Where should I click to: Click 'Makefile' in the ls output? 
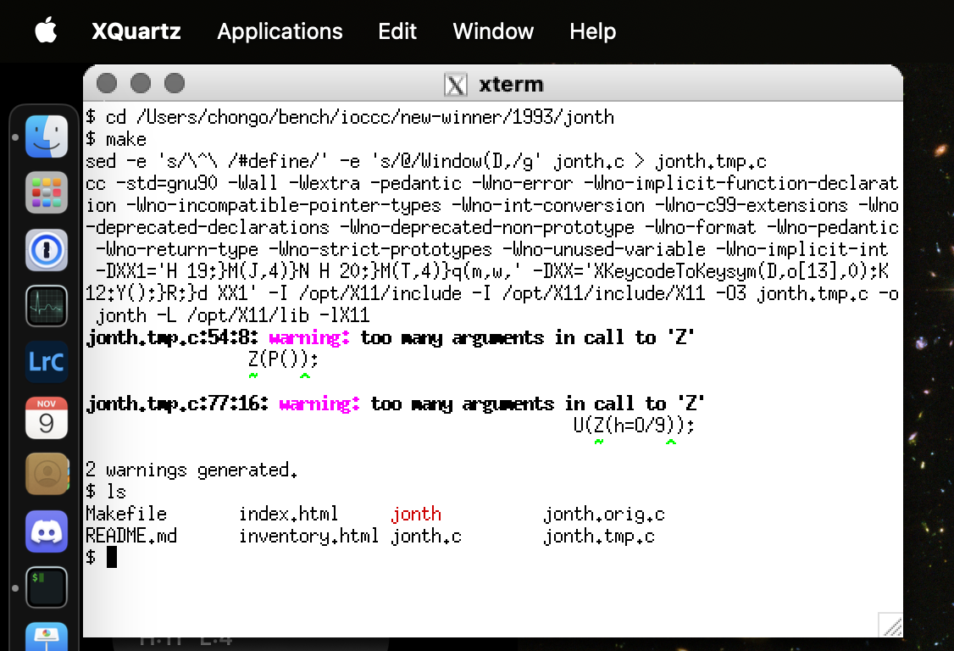coord(126,514)
